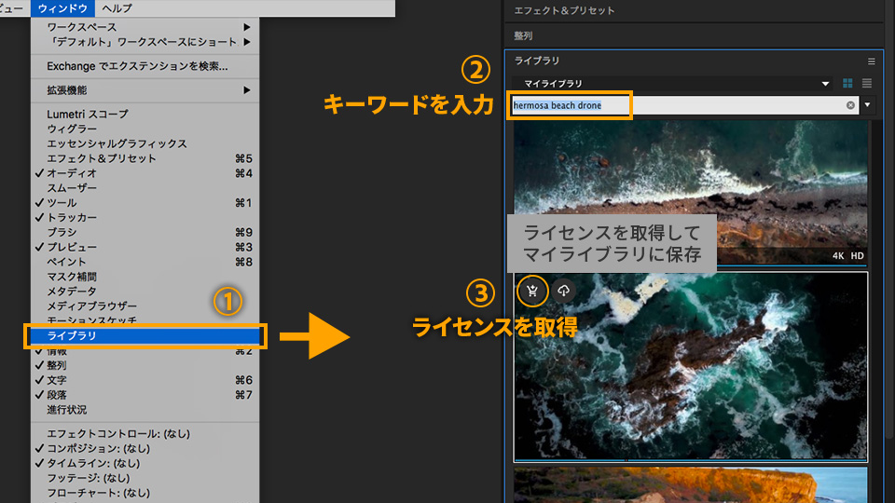Select エフェクト&プリセット menu item

click(x=145, y=158)
